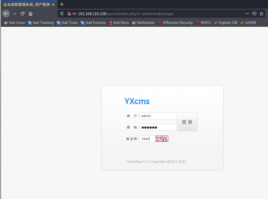Open Exploit-DB bookmark
This screenshot has height=199, width=268.
click(226, 23)
